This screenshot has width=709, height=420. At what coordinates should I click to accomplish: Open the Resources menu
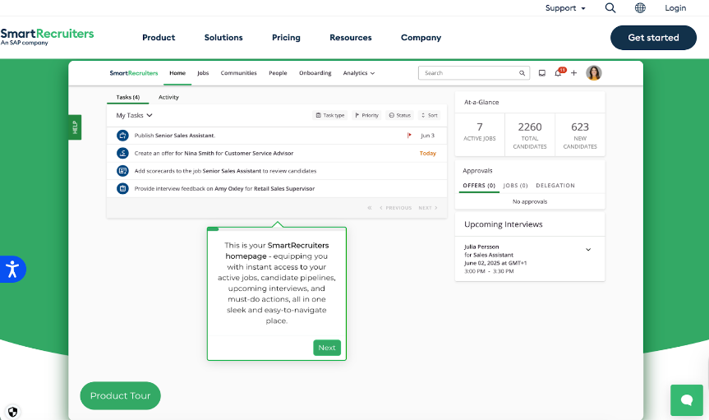[351, 38]
